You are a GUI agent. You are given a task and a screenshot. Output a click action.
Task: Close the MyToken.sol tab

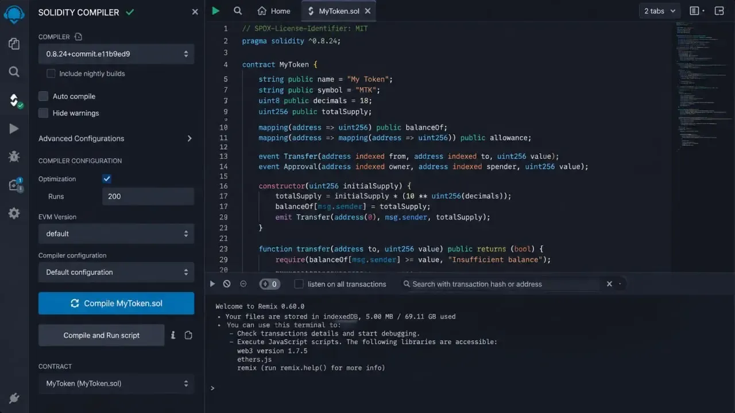click(367, 11)
